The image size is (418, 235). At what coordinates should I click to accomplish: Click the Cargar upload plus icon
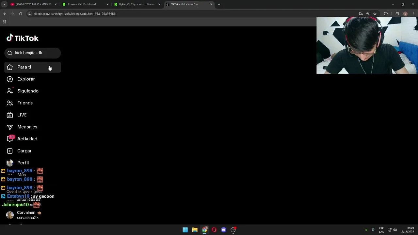click(x=10, y=151)
